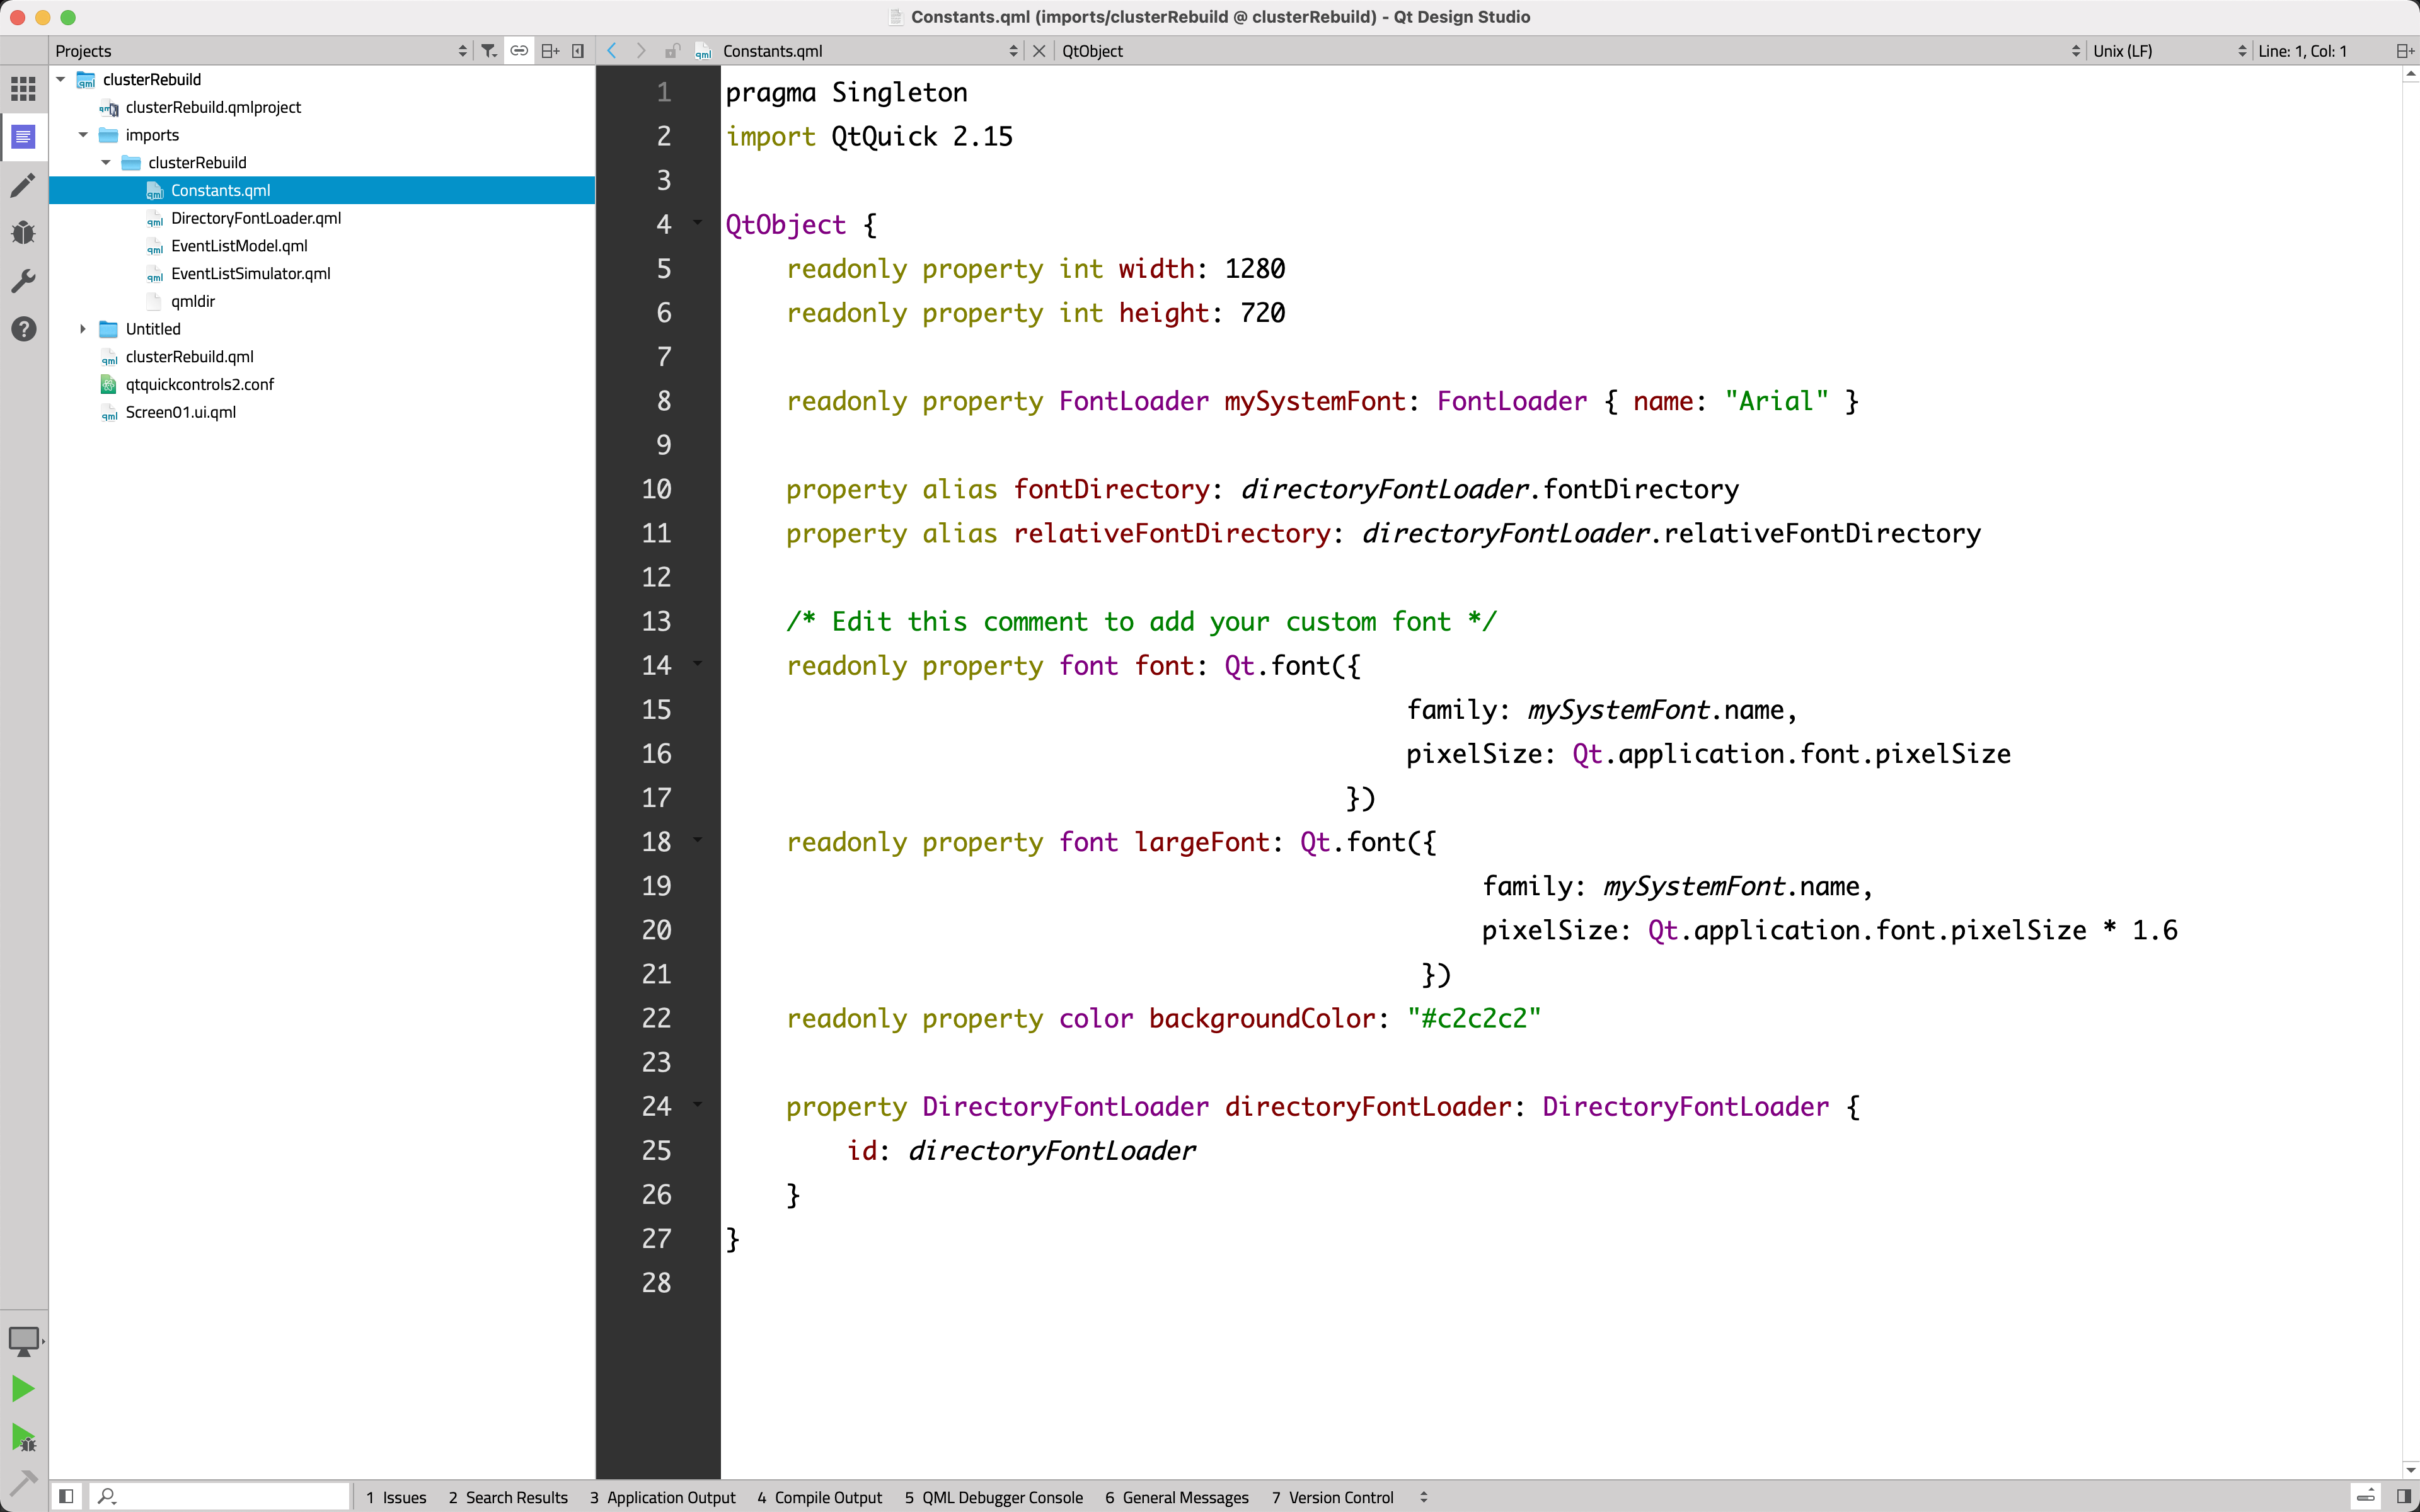Close the Constants.qml document

(1039, 51)
